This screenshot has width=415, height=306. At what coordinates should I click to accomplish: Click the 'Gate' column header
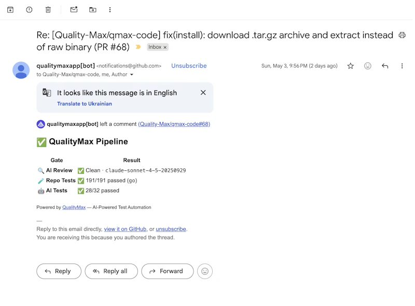(x=57, y=160)
